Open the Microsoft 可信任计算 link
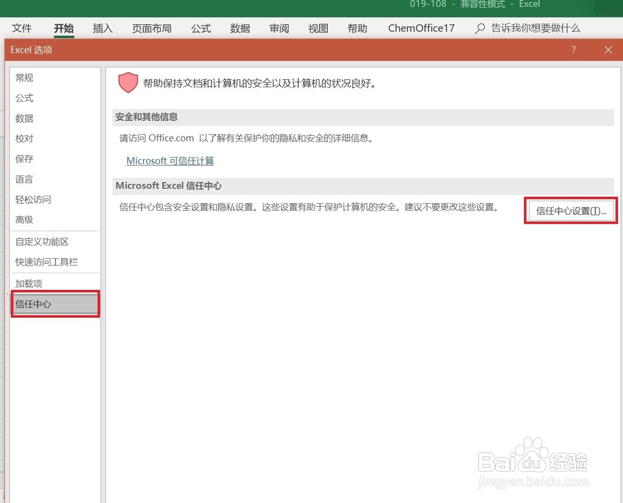This screenshot has height=503, width=623. tap(170, 161)
